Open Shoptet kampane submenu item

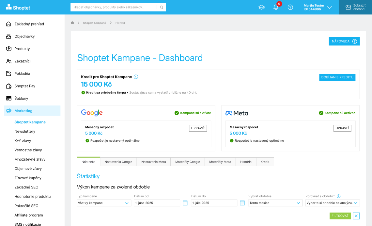click(30, 122)
